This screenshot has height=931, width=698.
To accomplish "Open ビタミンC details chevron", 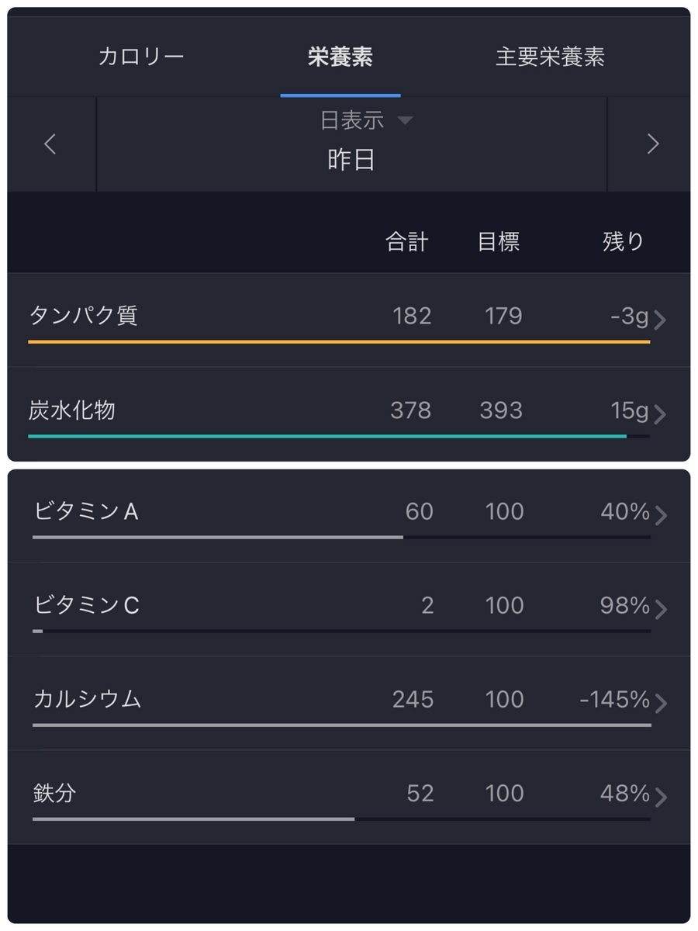I will pyautogui.click(x=661, y=609).
